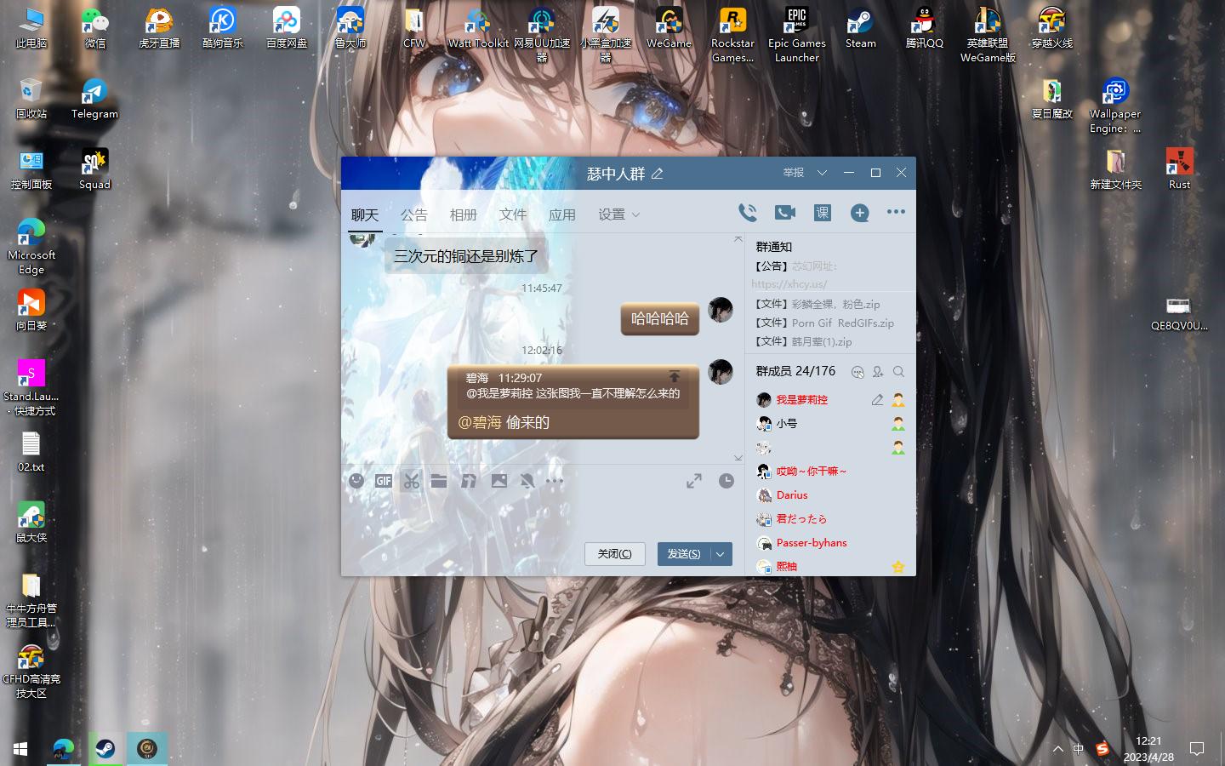Screen dimensions: 1225x766
Task: Collapse the chat area with the top chevron
Action: (738, 239)
